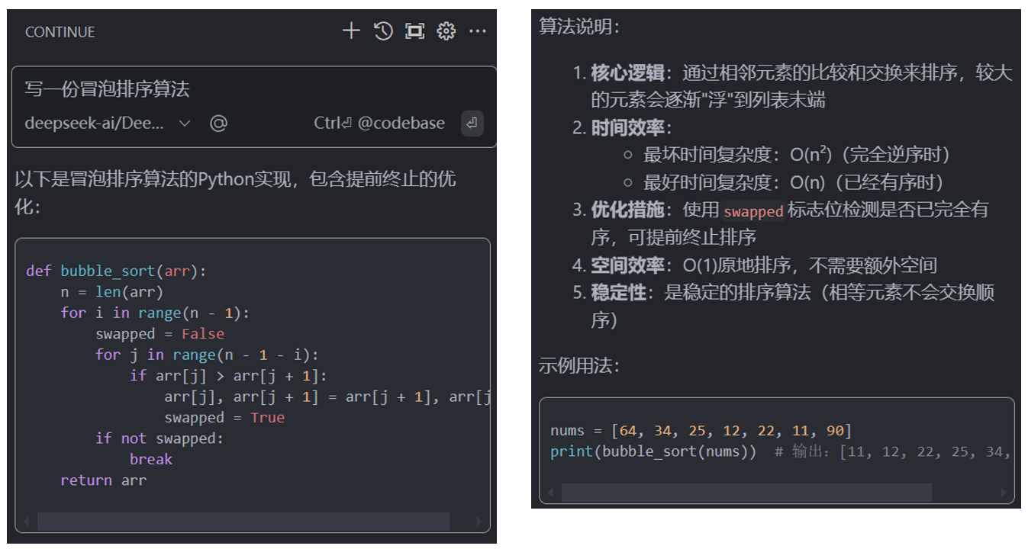Click the horizontal scrollbar under bubble_sort code

243,522
